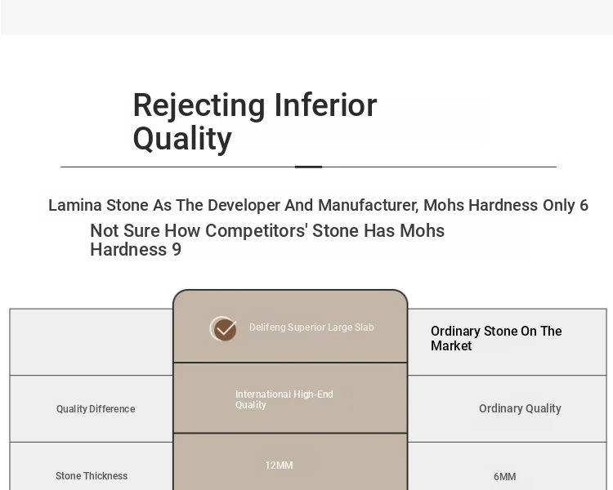Click the 'Ordinary Quality' cell
This screenshot has height=490, width=613.
coord(520,408)
